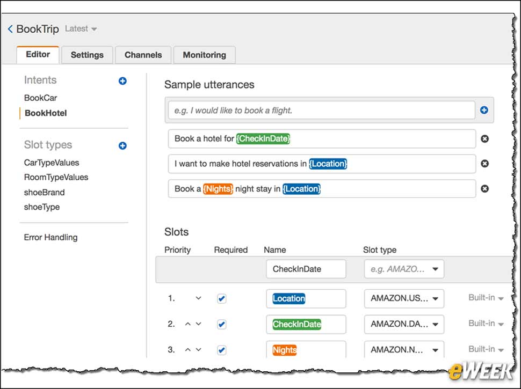Toggle Required checkbox for Nights slot
The height and width of the screenshot is (389, 521).
(x=222, y=350)
